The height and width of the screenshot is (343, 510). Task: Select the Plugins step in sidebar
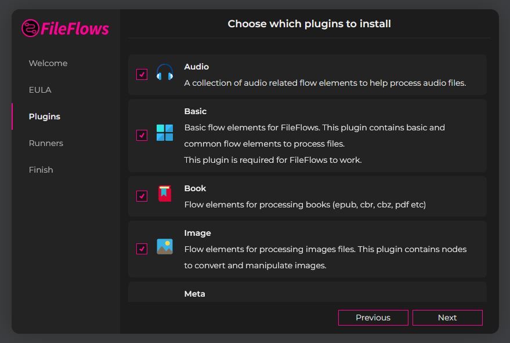tap(45, 116)
